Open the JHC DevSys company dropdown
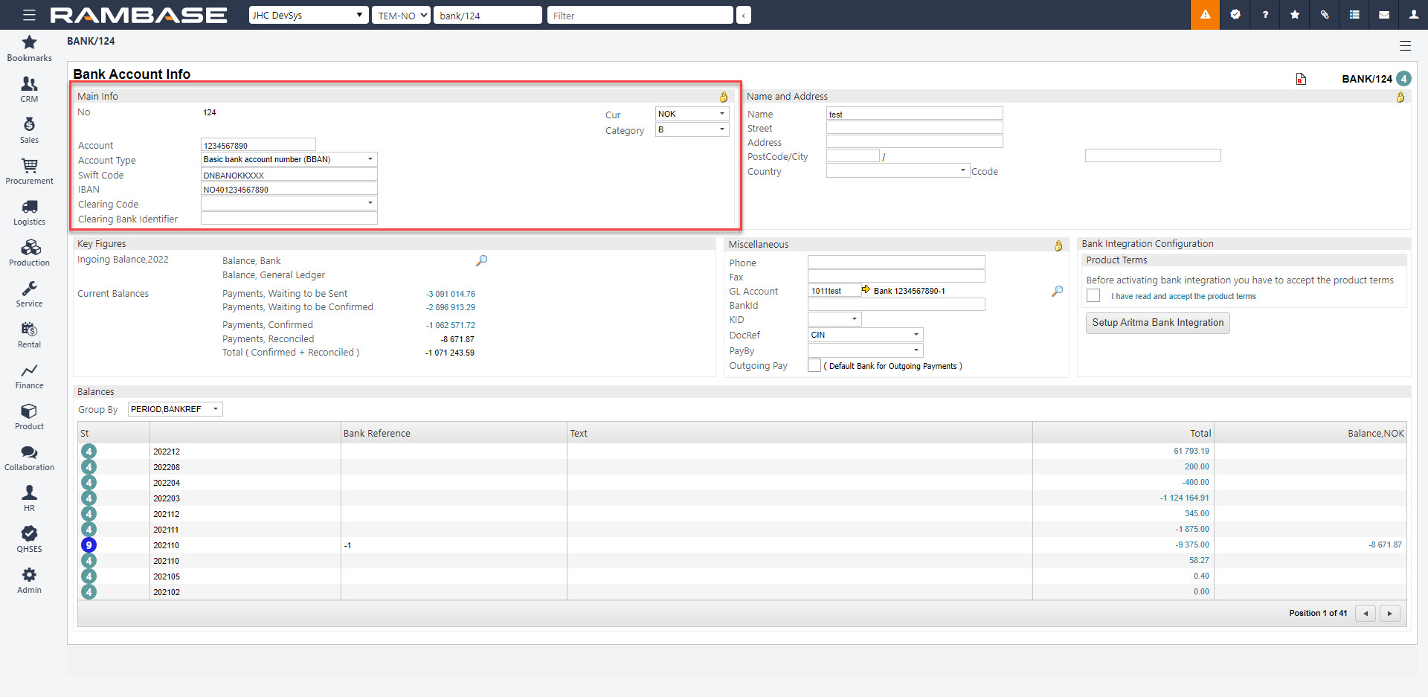 (309, 15)
